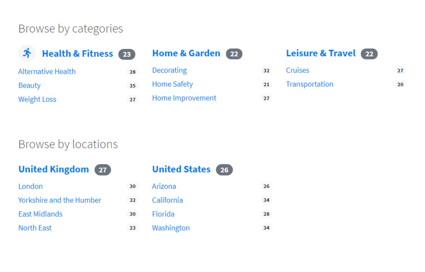Screen dimensions: 425x272
Task: Open the Cruises subcategory
Action: point(297,70)
